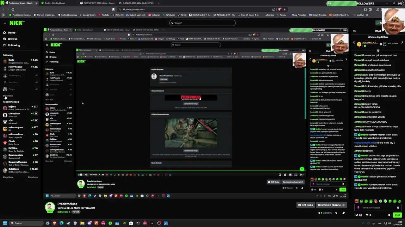
Task: Open a new browser tab
Action: point(159,3)
